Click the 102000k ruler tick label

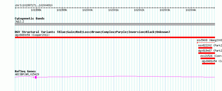(88, 10)
